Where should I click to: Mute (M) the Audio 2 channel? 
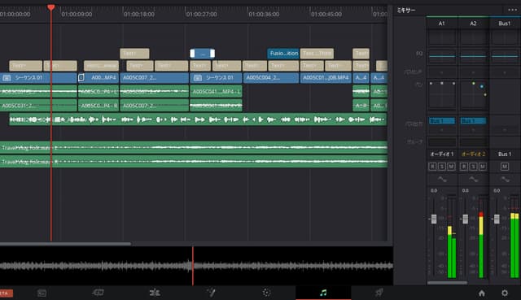click(x=483, y=167)
